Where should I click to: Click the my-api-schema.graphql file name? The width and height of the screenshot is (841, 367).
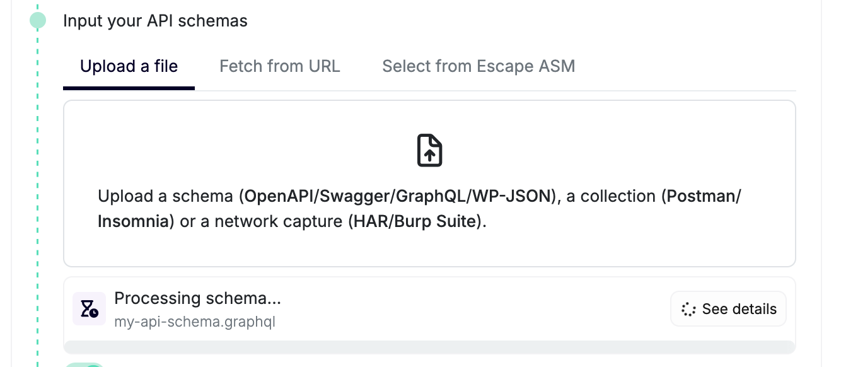click(195, 322)
